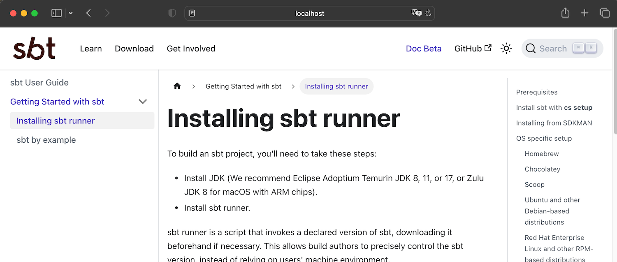This screenshot has width=617, height=262.
Task: Open the Doc Beta link
Action: tap(424, 48)
